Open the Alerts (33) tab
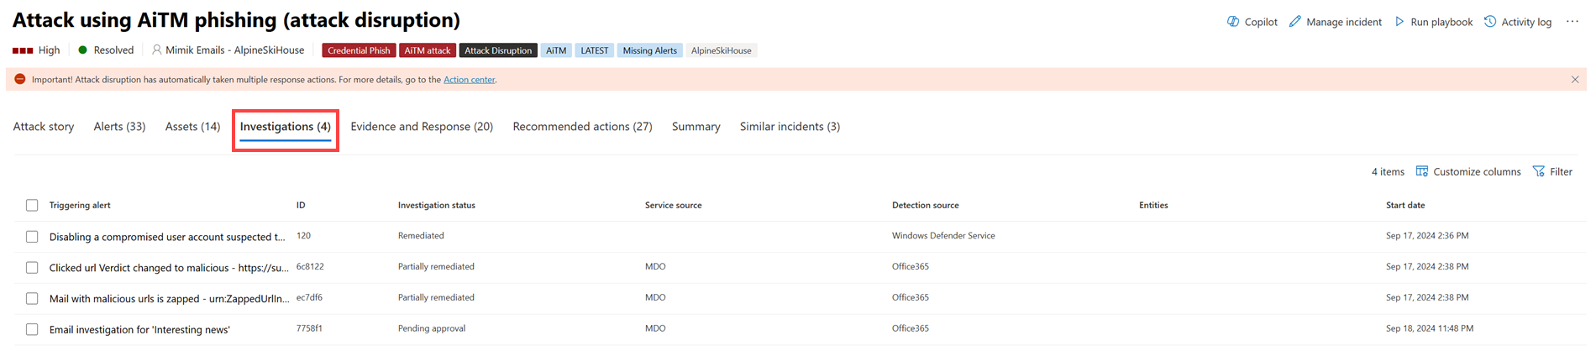 119,127
